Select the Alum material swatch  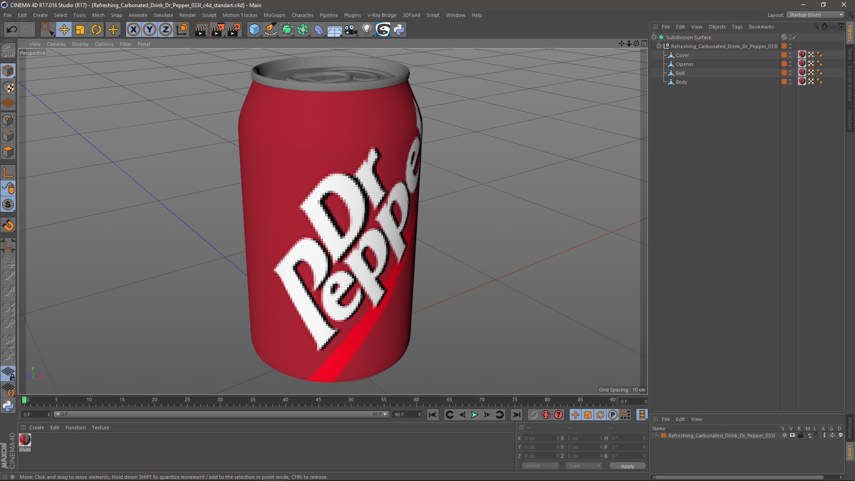tap(25, 440)
